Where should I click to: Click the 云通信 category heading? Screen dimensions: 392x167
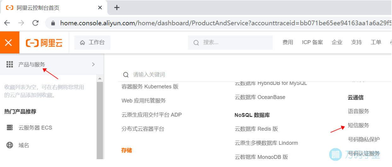pos(356,98)
